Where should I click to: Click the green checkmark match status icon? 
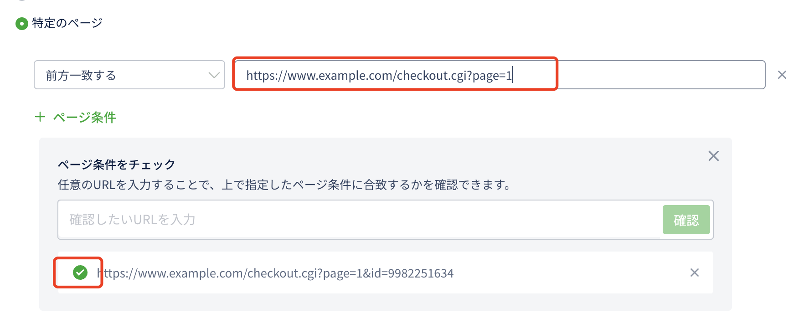(x=80, y=272)
